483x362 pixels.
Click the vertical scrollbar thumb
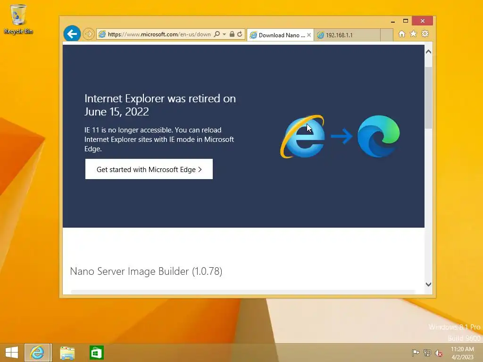(x=428, y=98)
